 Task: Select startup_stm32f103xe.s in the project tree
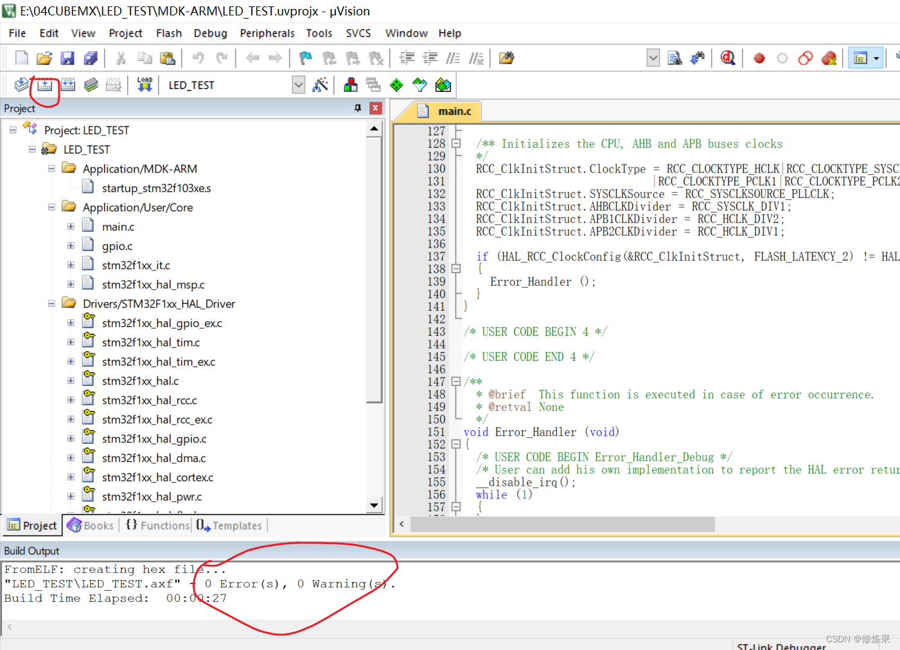click(x=156, y=188)
